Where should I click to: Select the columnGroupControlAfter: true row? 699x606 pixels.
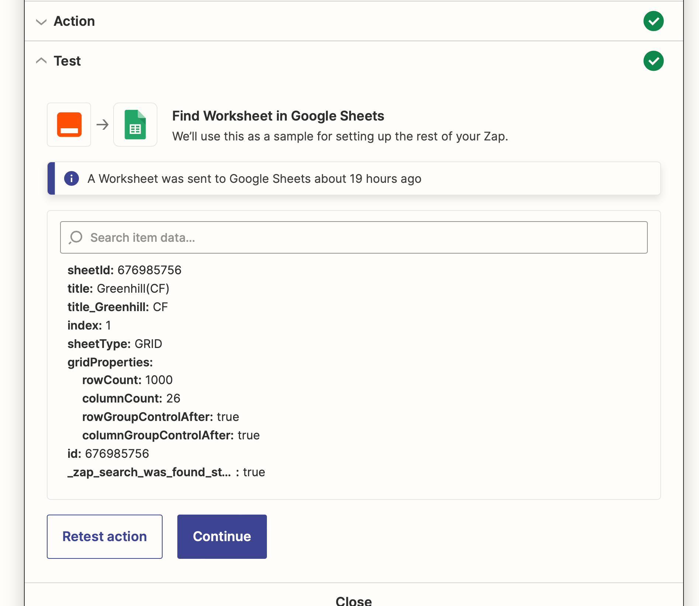171,435
